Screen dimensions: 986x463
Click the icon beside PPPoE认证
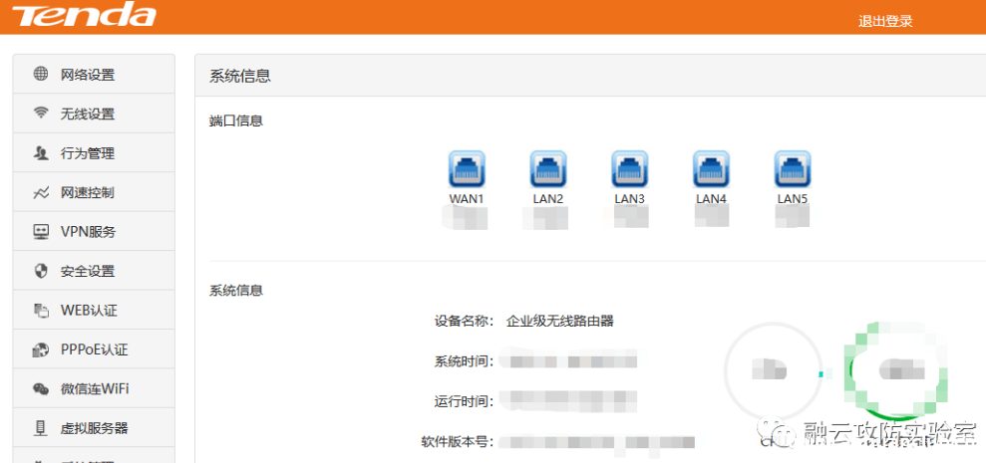(41, 349)
